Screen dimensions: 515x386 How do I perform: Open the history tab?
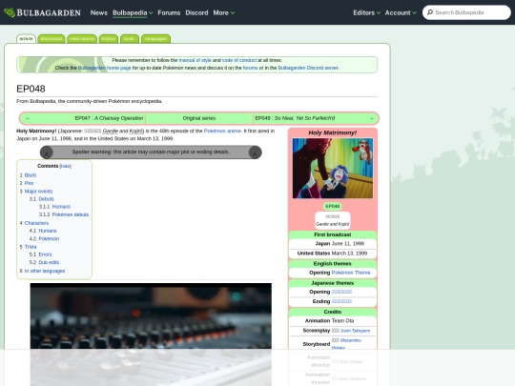coord(109,39)
